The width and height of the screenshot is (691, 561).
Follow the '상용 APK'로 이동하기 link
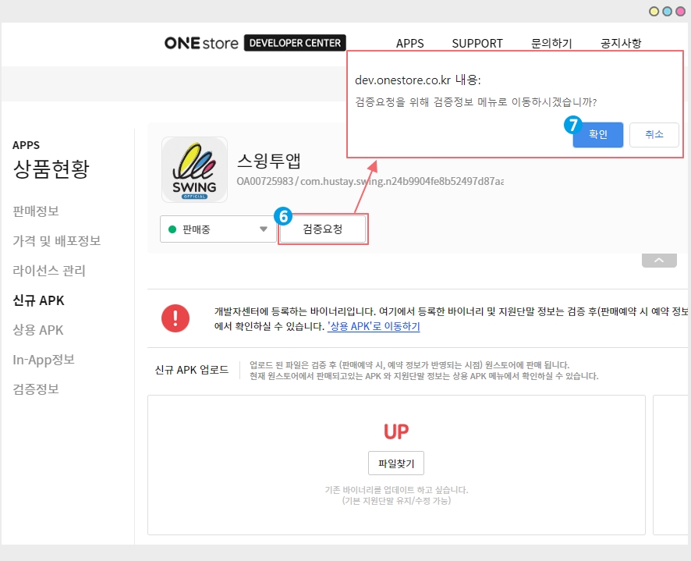pos(374,326)
